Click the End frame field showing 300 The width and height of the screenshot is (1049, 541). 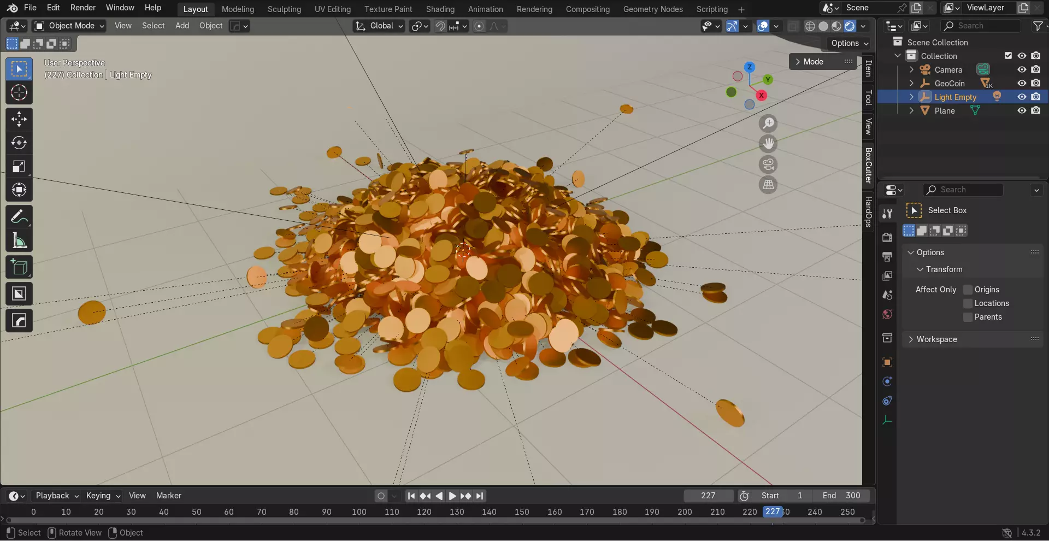[841, 496]
